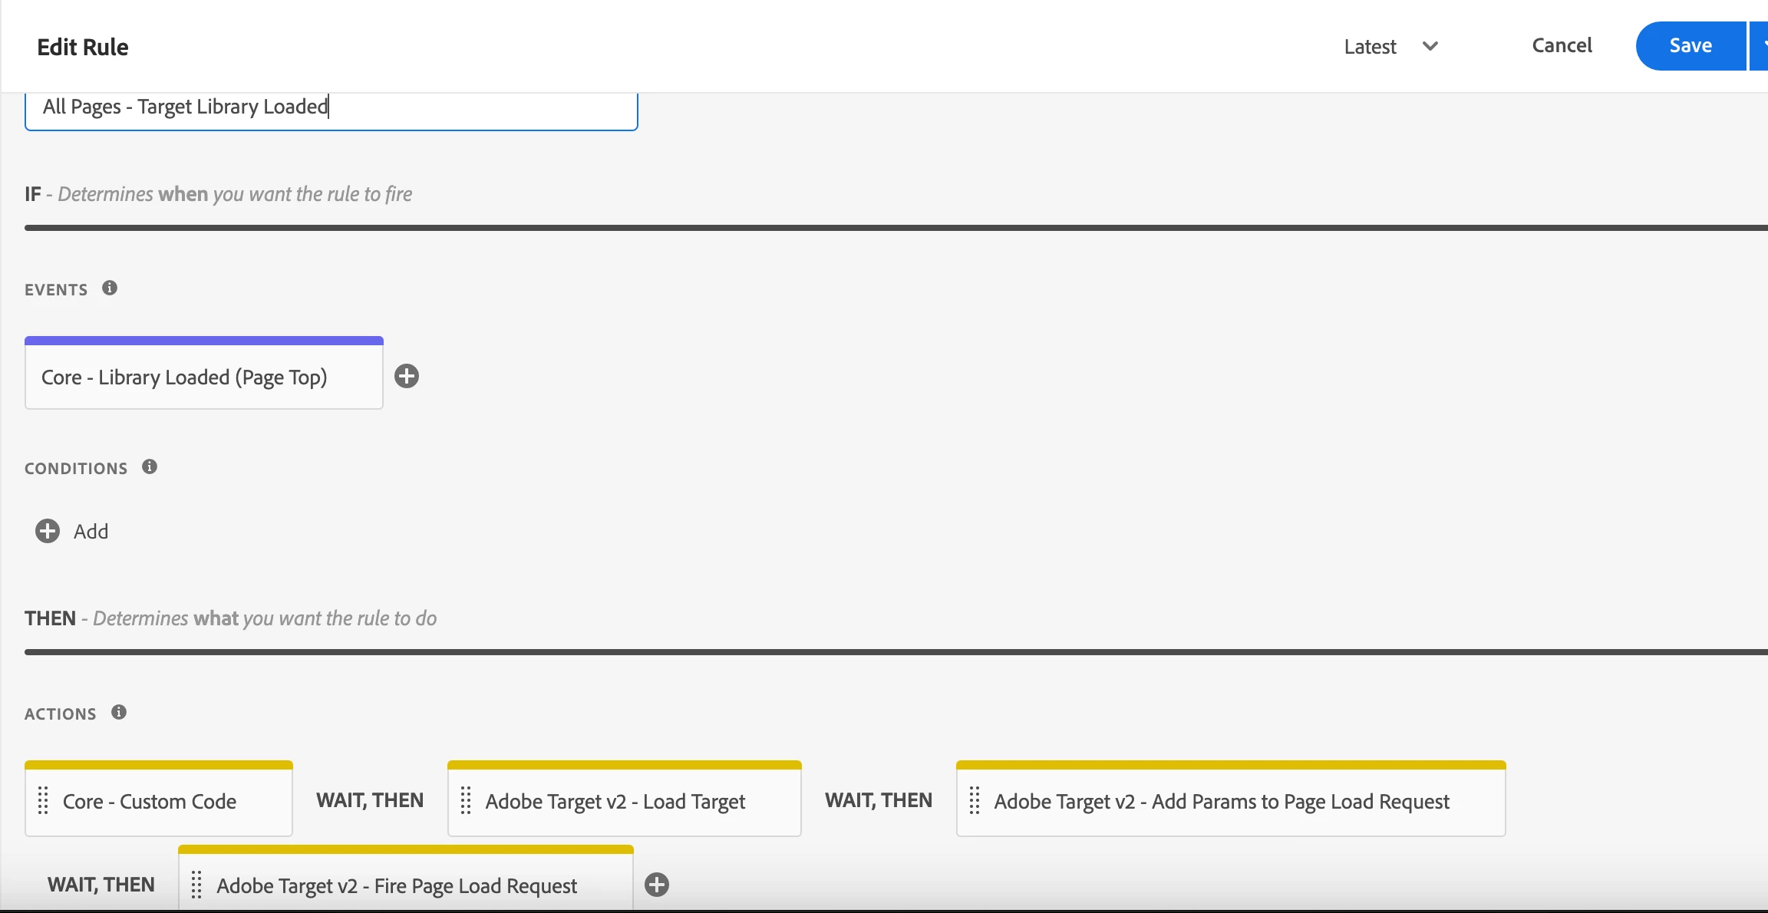Click the Add text under Conditions
The image size is (1768, 913).
click(91, 532)
